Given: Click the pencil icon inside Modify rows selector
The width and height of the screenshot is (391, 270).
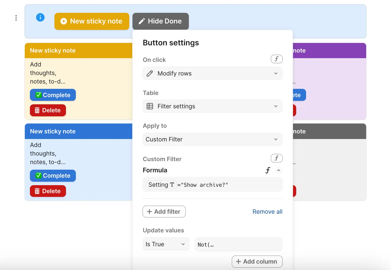Looking at the screenshot, I should (x=150, y=73).
